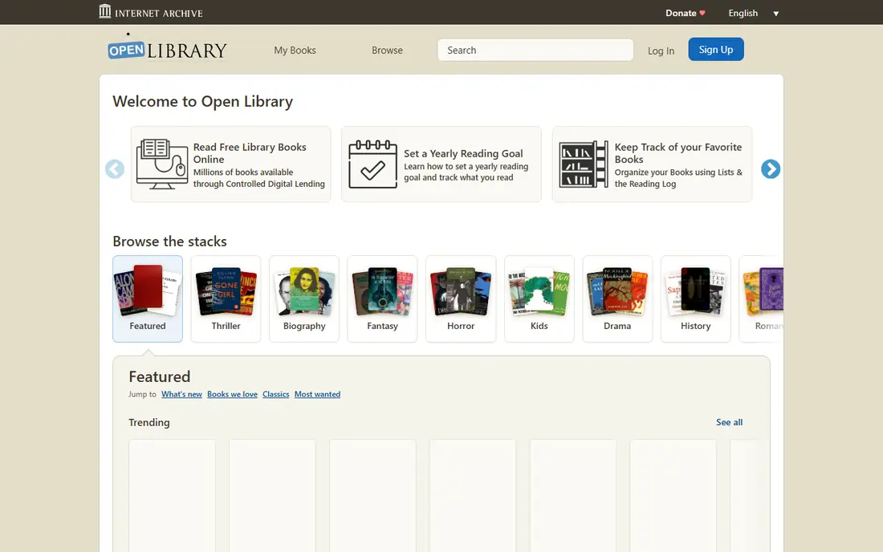Open Read Free Library Books Online card
Screen dimensions: 883x552
(x=231, y=164)
